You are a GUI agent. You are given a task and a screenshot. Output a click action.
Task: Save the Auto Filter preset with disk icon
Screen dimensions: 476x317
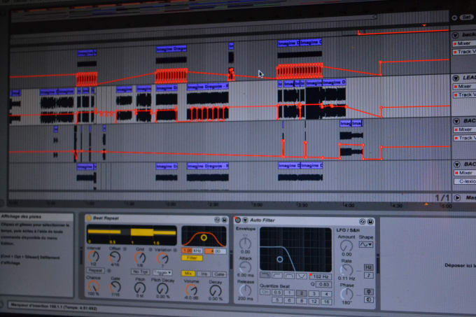click(x=370, y=222)
